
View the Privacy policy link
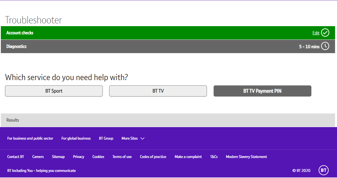coord(79,157)
